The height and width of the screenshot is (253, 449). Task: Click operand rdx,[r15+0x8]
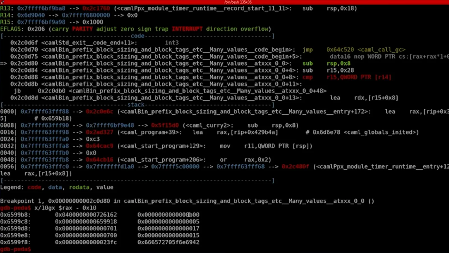coord(376,98)
